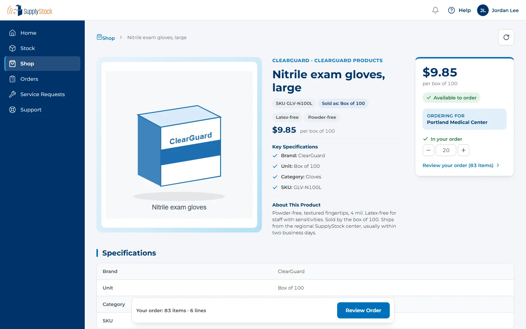Image resolution: width=526 pixels, height=329 pixels.
Task: Increase quantity with the plus button
Action: [x=464, y=150]
